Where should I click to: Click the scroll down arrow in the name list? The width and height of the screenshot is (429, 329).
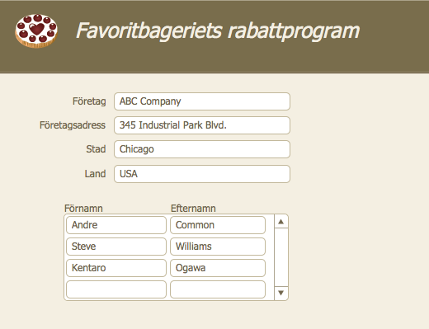pos(280,293)
